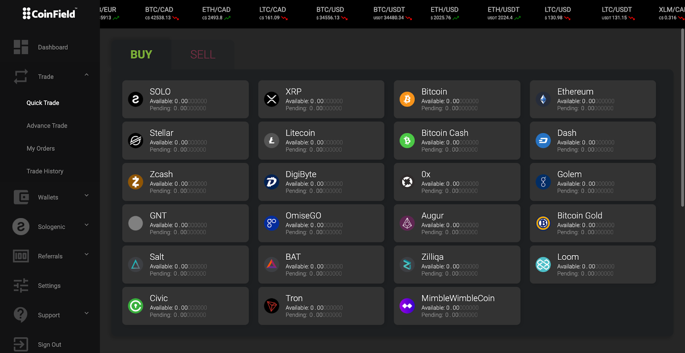Image resolution: width=685 pixels, height=353 pixels.
Task: Click the BTC/USD ticker pair
Action: tap(330, 9)
